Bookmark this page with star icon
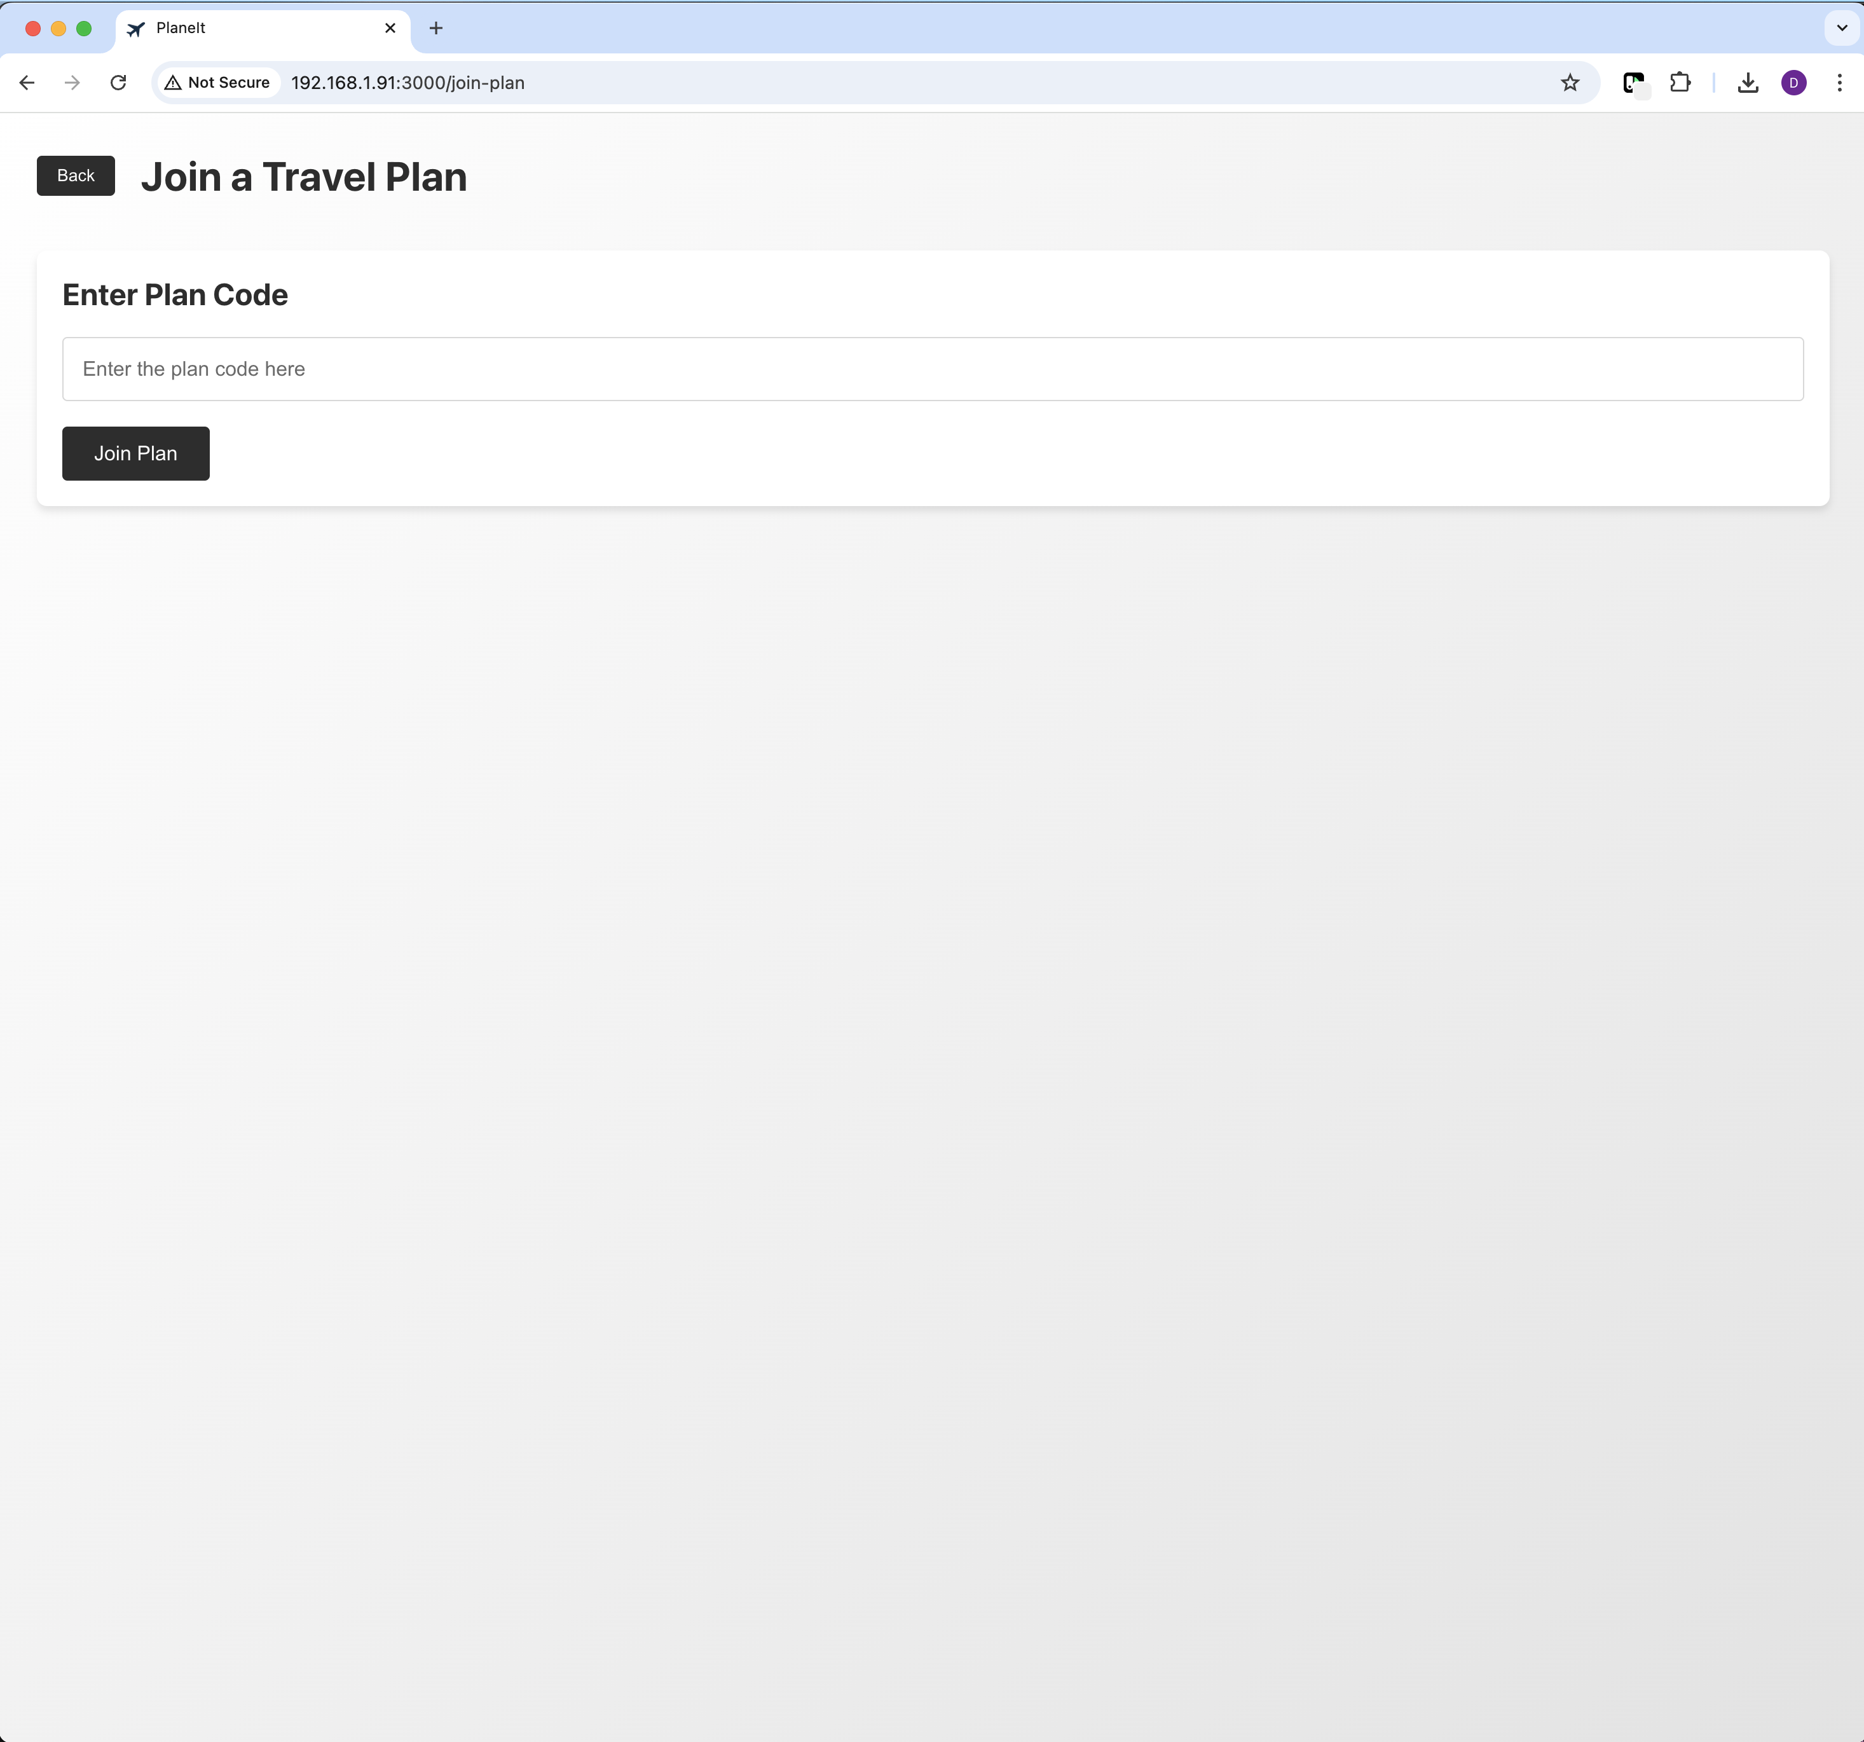 1570,83
